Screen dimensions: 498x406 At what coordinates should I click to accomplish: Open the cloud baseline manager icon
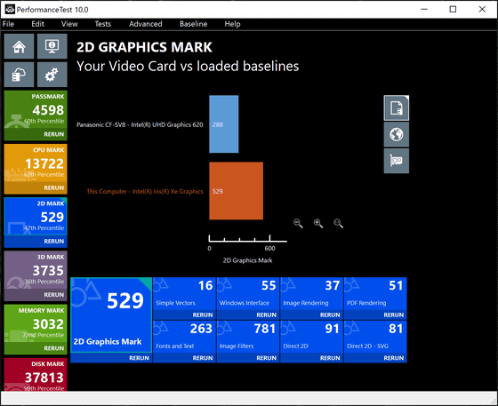[19, 75]
